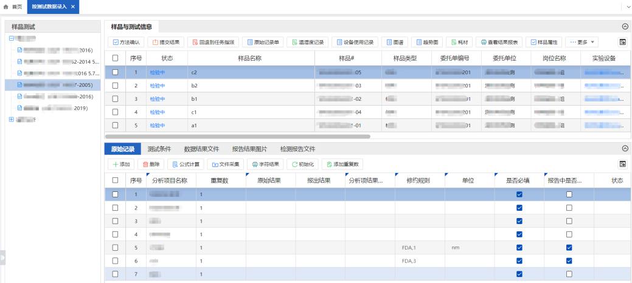
Task: Click the 方法确认 toolbar button
Action: coord(125,42)
